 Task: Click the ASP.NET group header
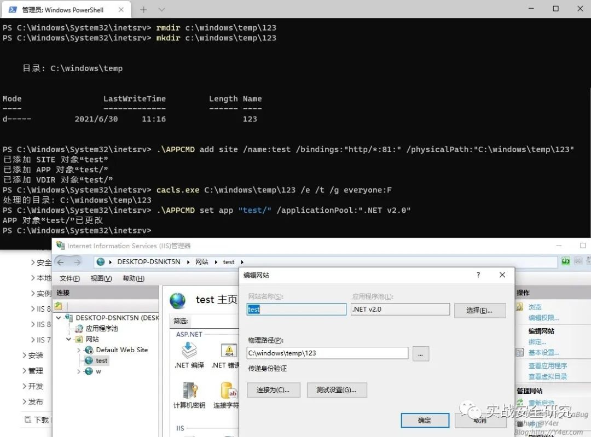(189, 334)
